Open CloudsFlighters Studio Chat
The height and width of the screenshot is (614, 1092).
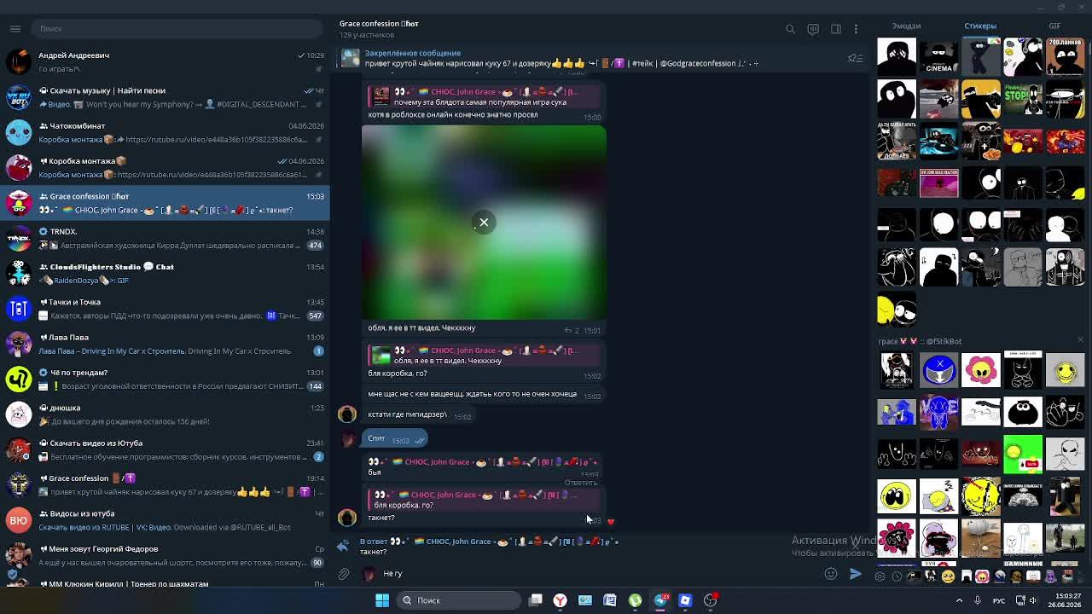[x=165, y=273]
